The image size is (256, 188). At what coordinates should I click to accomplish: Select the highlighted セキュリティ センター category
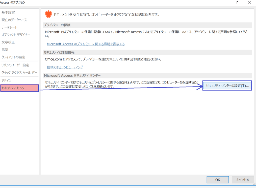[19, 88]
